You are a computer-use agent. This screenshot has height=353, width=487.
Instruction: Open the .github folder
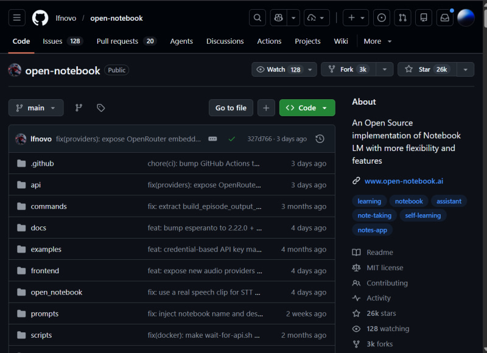(42, 163)
